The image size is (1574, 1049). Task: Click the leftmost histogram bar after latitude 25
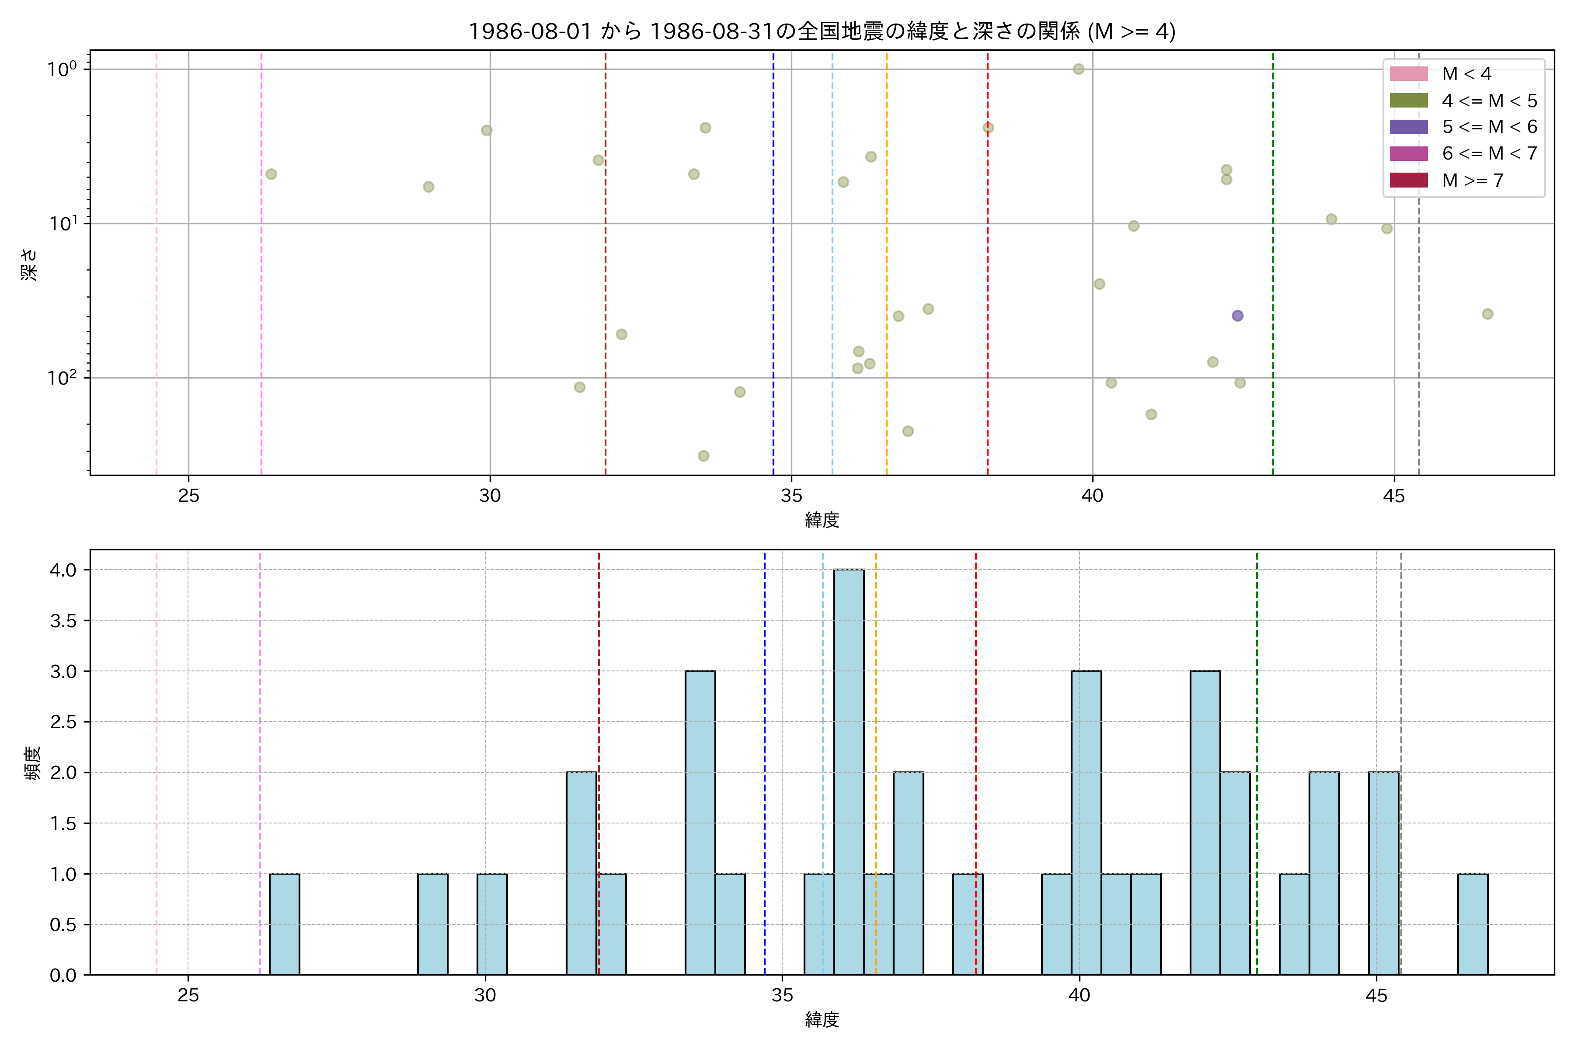pyautogui.click(x=285, y=924)
